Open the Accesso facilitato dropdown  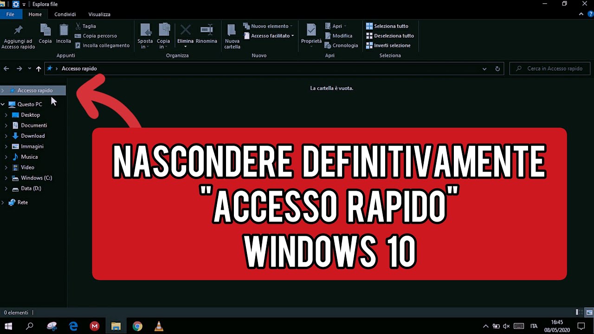tap(269, 36)
